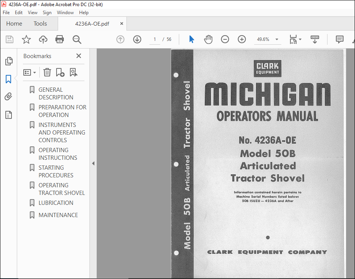
Task: Open the Edit menu
Action: click(x=19, y=13)
